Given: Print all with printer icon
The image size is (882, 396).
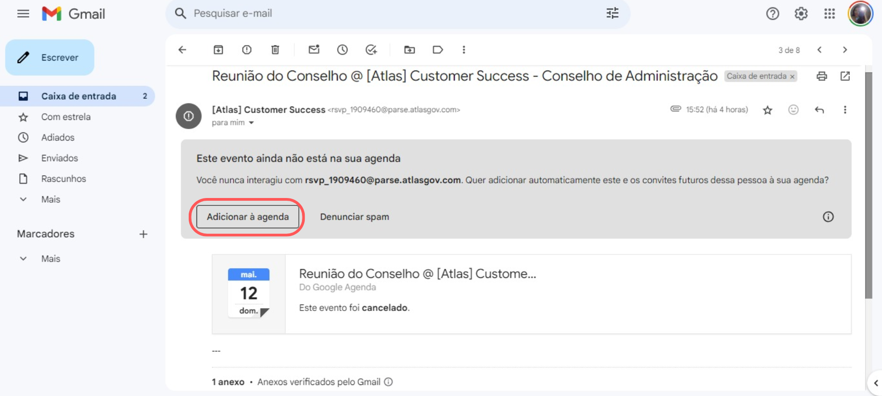Looking at the screenshot, I should click(822, 76).
